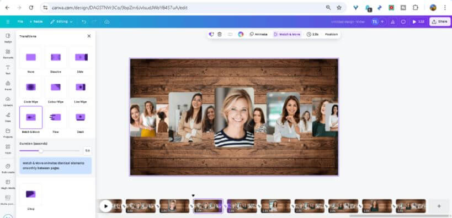Reload the browser page
Screen dimensions: 452x218
pos(31,8)
